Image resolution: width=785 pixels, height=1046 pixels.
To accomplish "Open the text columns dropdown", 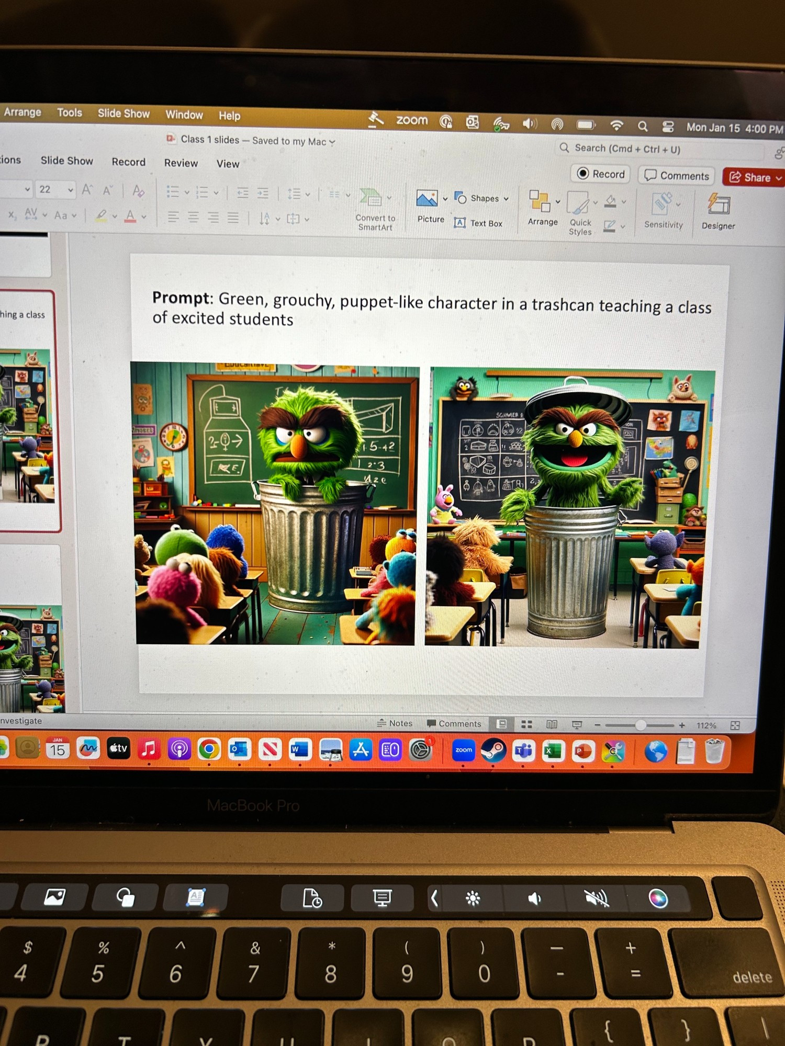I will coord(339,195).
